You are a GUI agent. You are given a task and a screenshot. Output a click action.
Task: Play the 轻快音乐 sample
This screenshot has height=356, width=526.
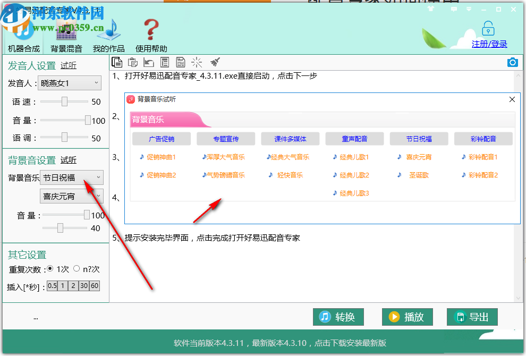[286, 175]
